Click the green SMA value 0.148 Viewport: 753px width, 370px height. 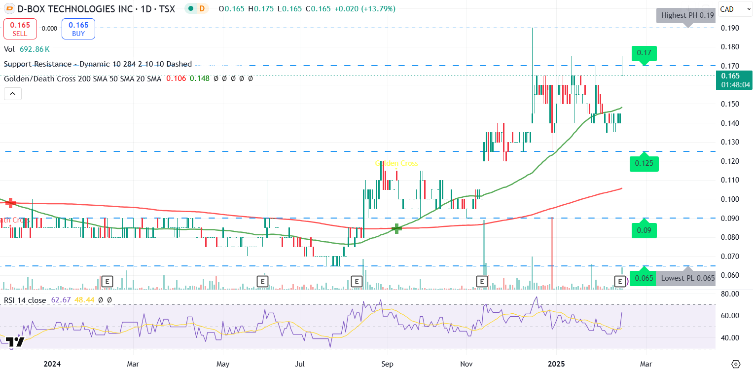pyautogui.click(x=199, y=78)
